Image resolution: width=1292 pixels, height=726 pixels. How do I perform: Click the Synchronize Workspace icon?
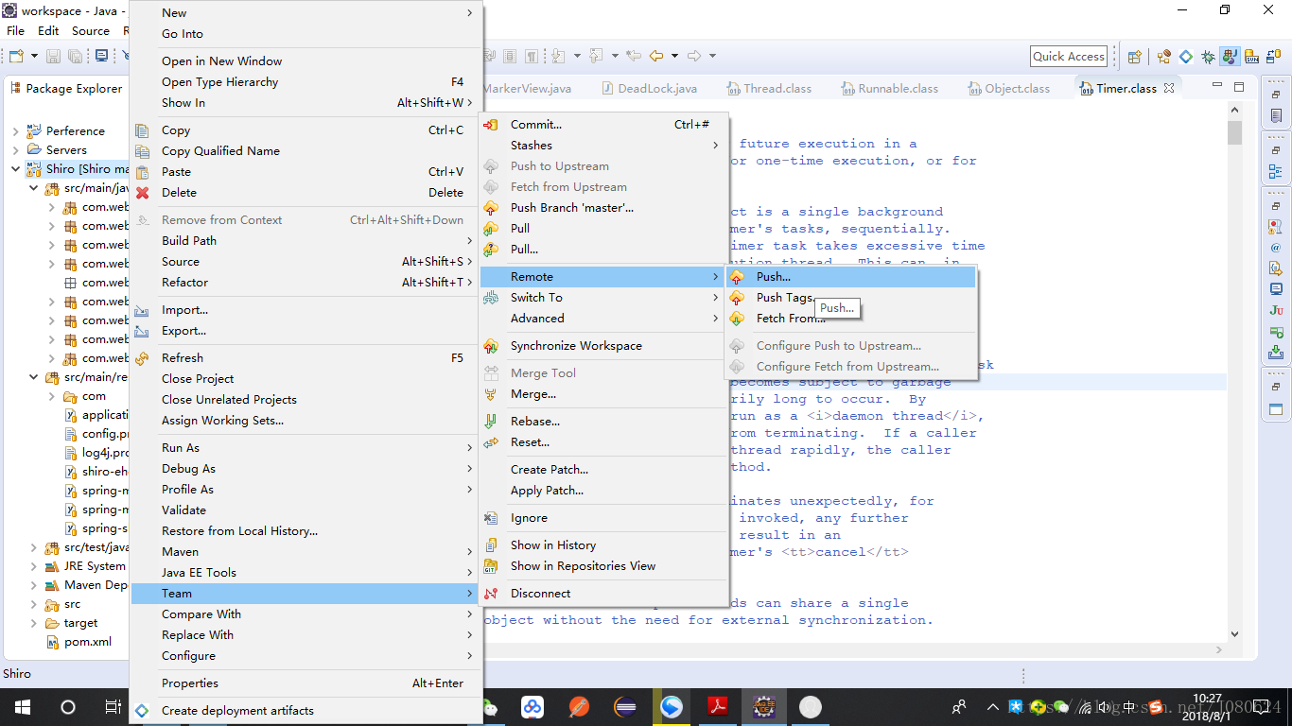pyautogui.click(x=491, y=346)
